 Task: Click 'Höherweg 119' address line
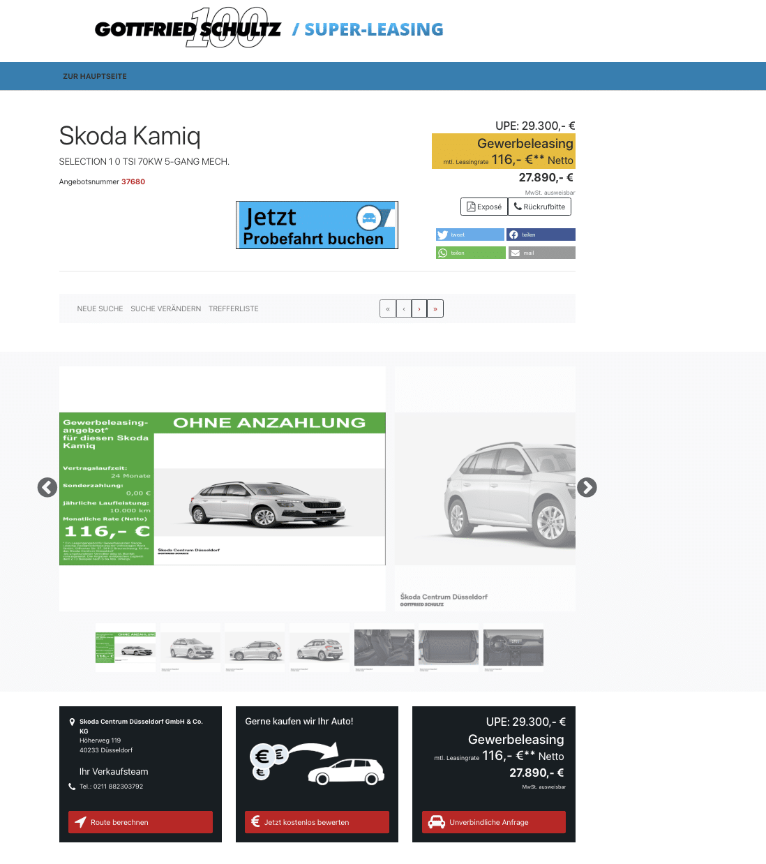click(x=100, y=740)
